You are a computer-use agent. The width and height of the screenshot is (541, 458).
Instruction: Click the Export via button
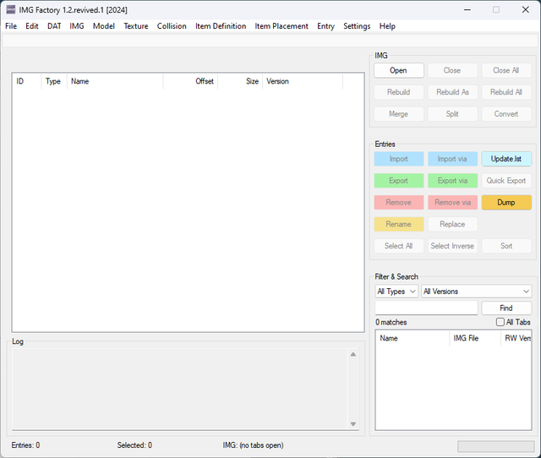(x=452, y=181)
